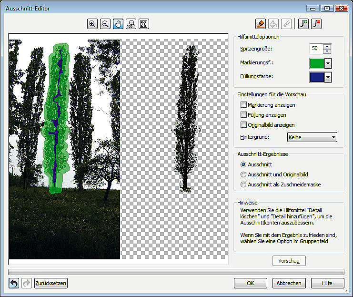
Task: Select the Highlighter marker tool
Action: click(x=260, y=23)
